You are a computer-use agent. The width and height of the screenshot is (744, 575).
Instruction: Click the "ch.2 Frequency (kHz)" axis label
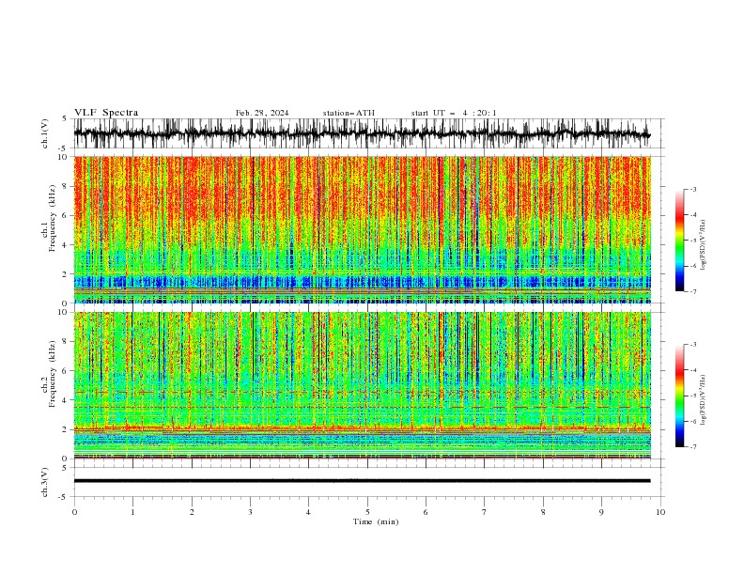point(50,374)
